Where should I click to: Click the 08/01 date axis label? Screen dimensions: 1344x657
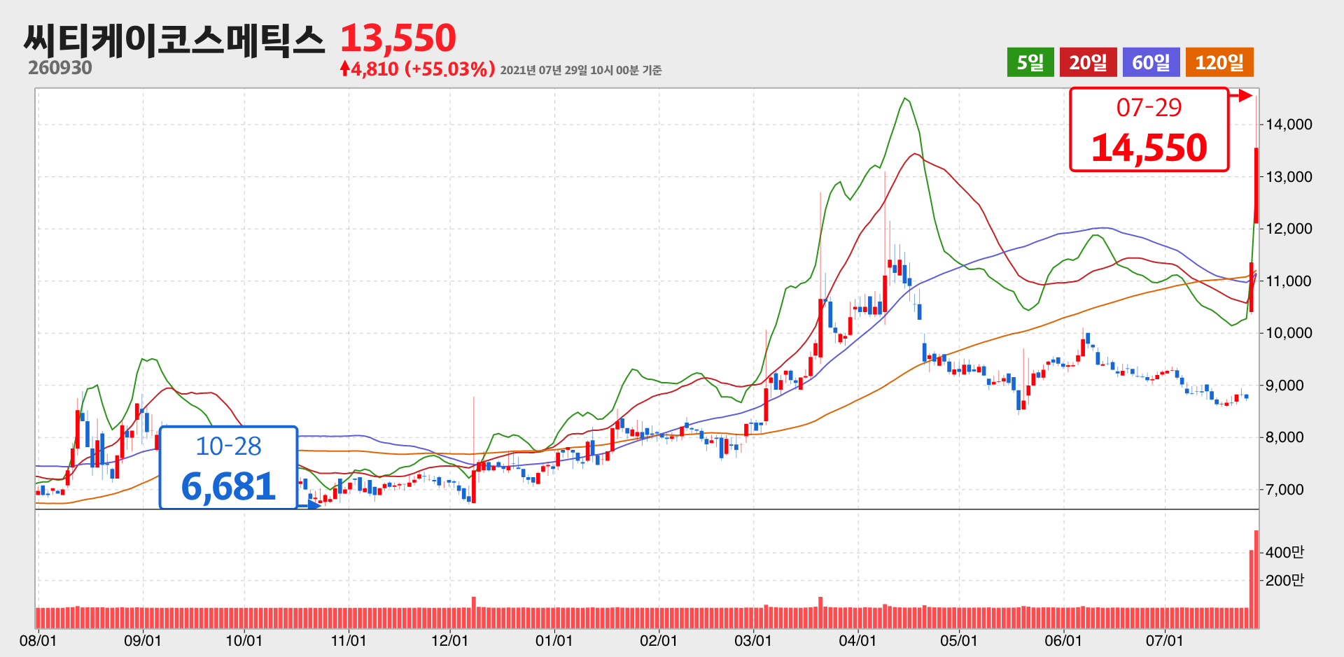pos(38,641)
